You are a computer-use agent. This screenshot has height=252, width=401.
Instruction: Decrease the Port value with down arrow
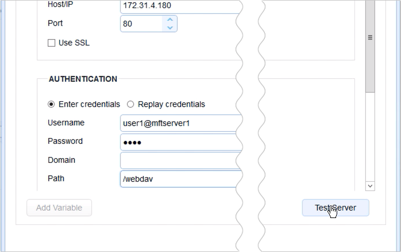(x=169, y=27)
